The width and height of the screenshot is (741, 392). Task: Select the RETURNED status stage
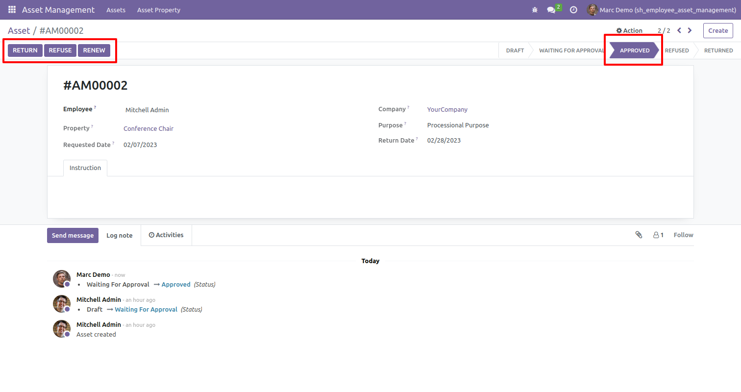pyautogui.click(x=718, y=50)
